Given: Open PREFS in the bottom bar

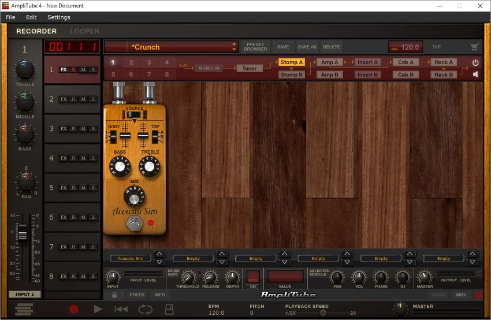Looking at the screenshot, I should pos(137,295).
